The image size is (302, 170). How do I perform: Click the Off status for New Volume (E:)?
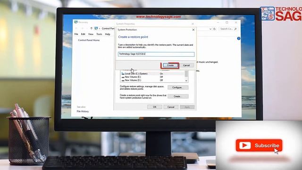pos(161,77)
